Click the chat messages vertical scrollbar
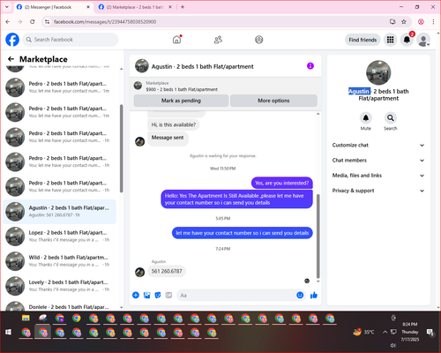Image resolution: width=441 pixels, height=353 pixels. click(318, 237)
